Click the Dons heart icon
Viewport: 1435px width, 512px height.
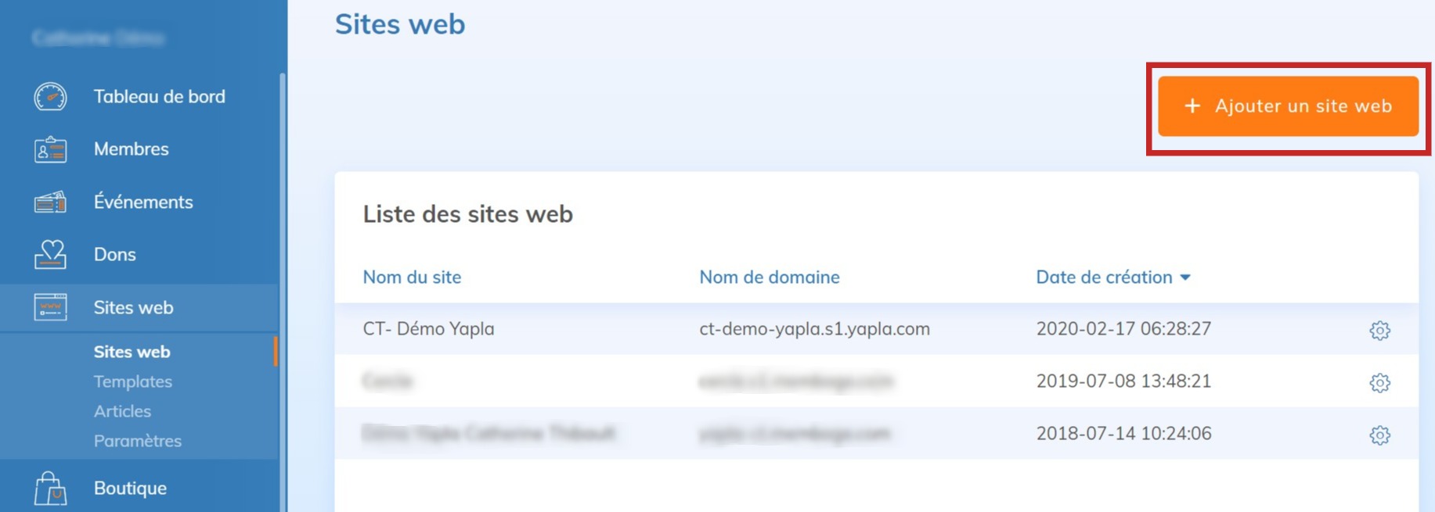(50, 255)
